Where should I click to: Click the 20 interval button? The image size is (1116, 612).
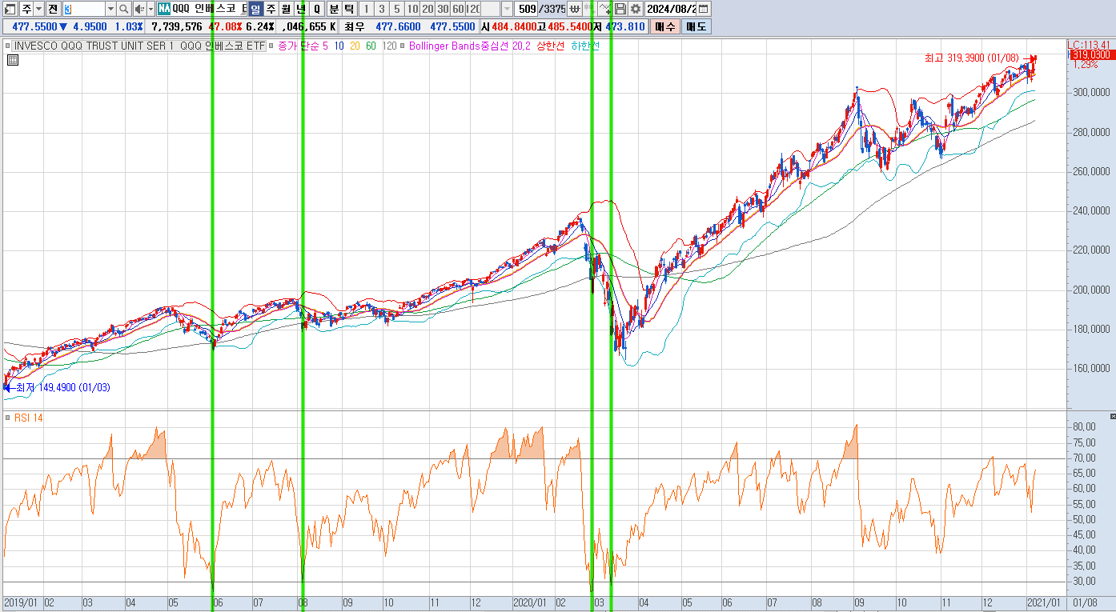pos(428,10)
